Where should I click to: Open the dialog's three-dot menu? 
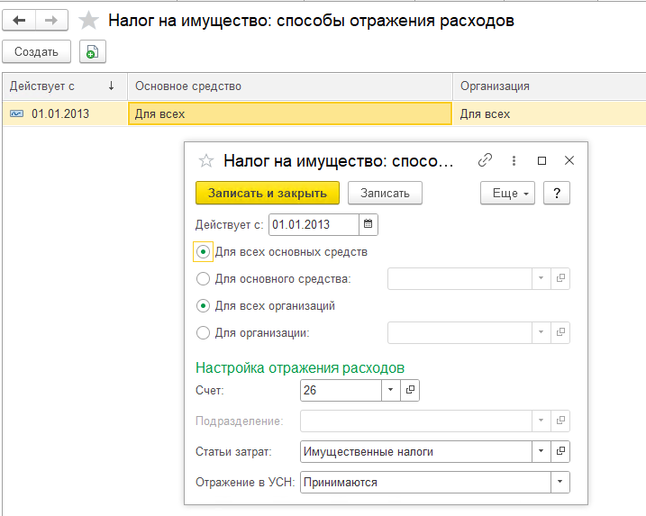coord(514,160)
